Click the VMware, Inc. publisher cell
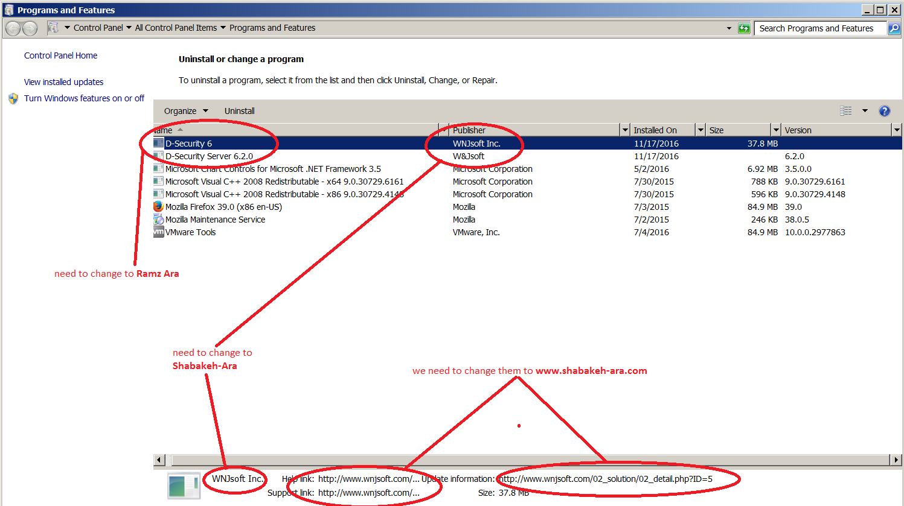The image size is (904, 506). tap(476, 232)
